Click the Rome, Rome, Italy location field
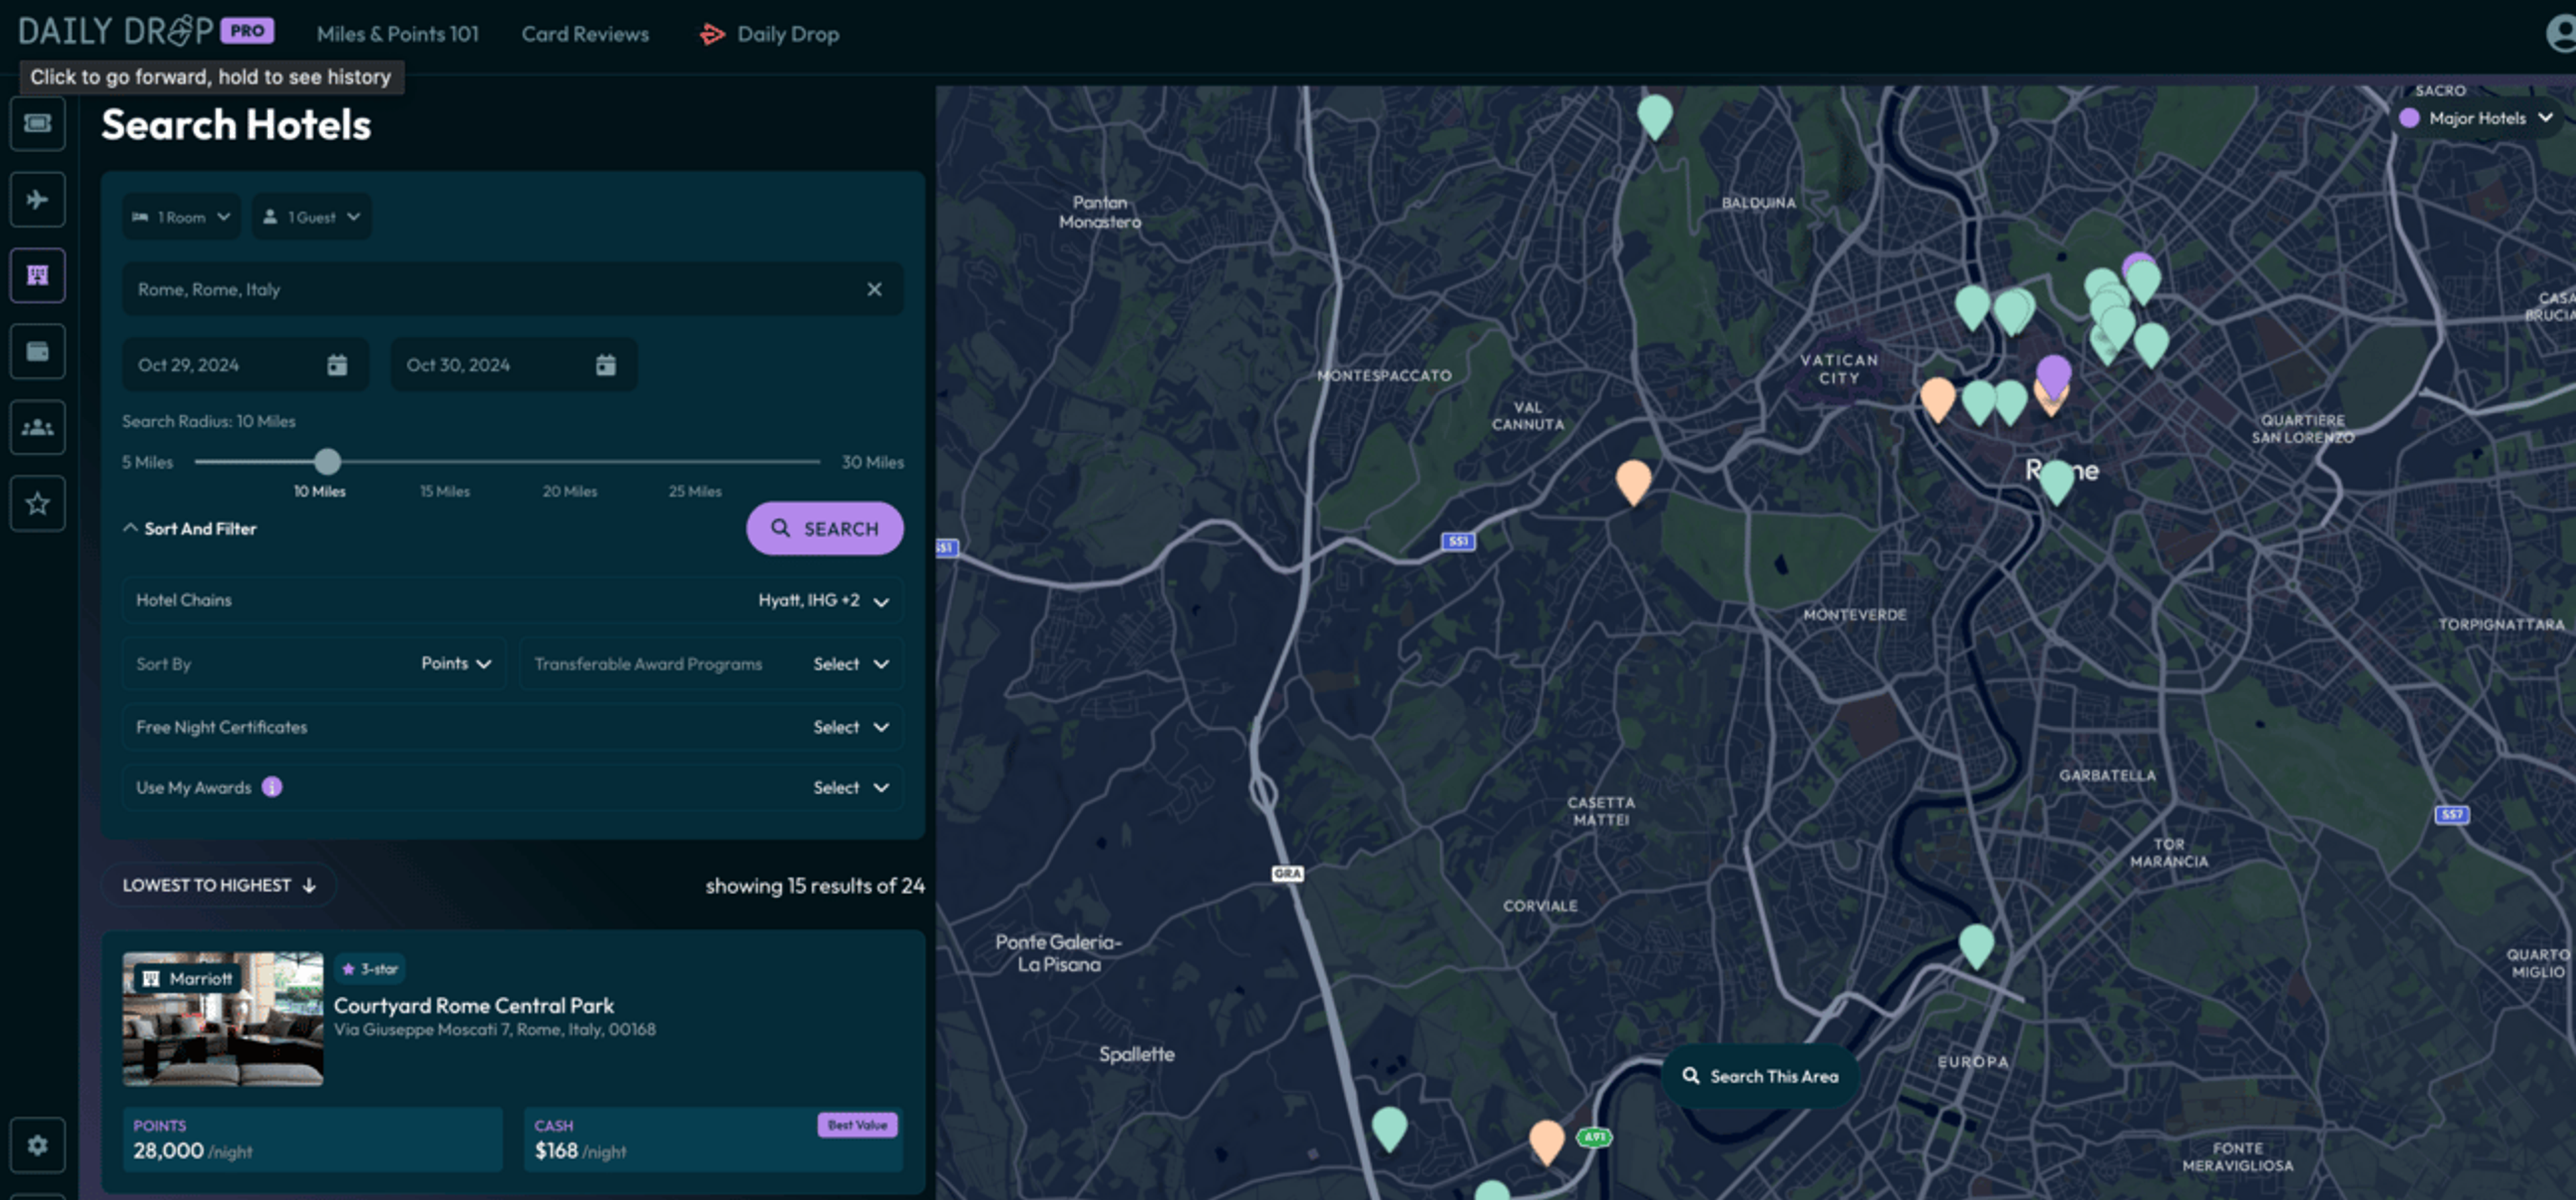This screenshot has height=1200, width=2576. coord(512,290)
